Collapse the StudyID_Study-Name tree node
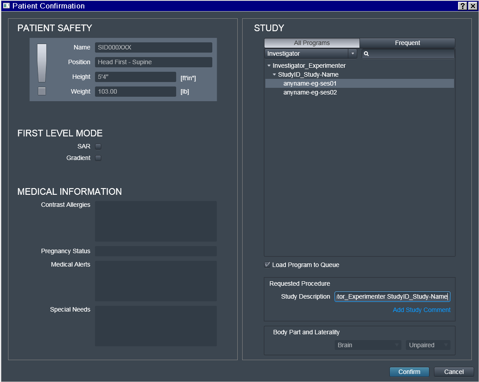 [x=274, y=74]
